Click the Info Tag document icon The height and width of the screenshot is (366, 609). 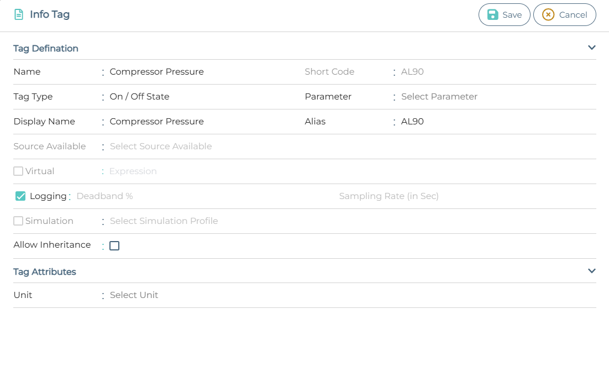19,14
